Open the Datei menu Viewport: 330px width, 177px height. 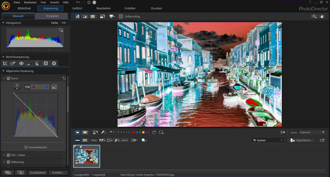(17, 2)
